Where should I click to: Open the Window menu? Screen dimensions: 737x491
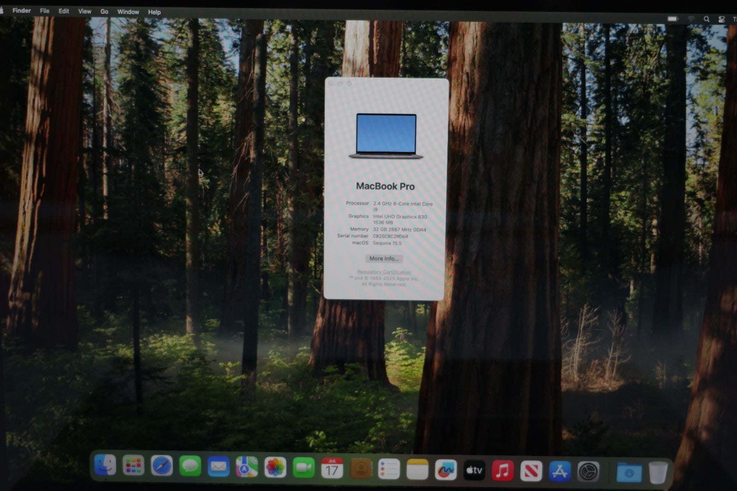[x=128, y=12]
